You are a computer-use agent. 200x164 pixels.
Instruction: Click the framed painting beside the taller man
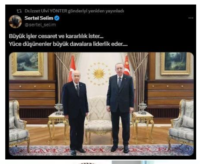176,63
